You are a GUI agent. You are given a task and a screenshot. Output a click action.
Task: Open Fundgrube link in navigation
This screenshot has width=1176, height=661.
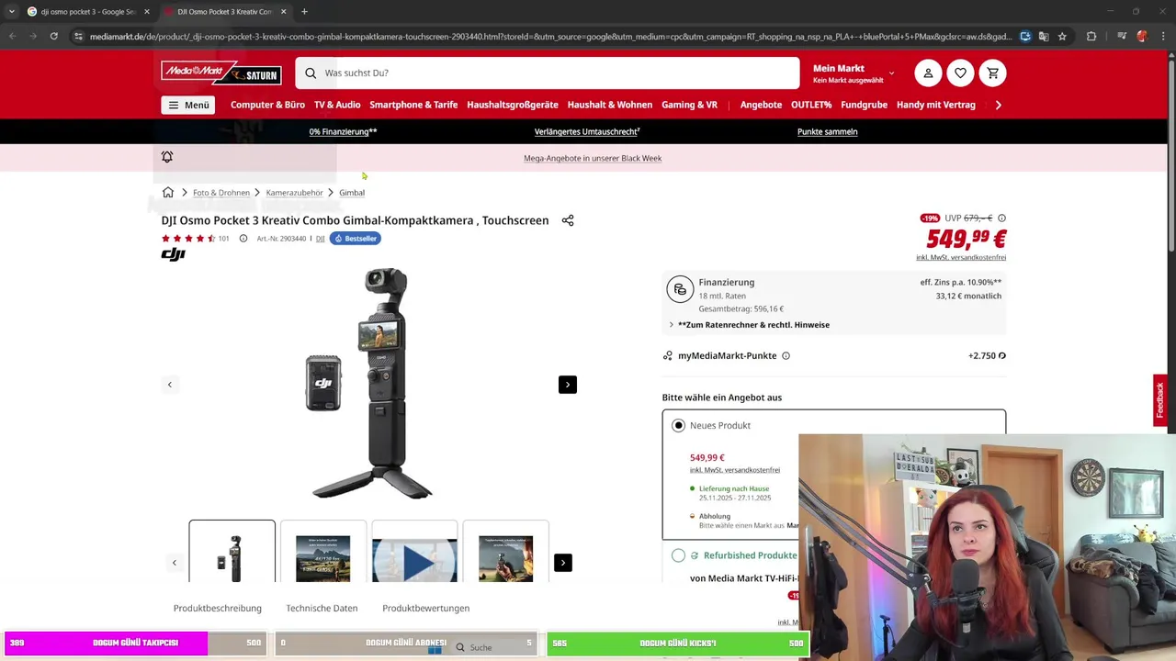click(864, 105)
